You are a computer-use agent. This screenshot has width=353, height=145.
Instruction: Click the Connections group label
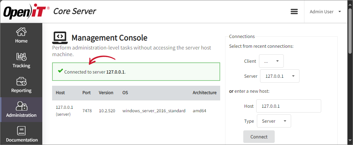tap(242, 36)
